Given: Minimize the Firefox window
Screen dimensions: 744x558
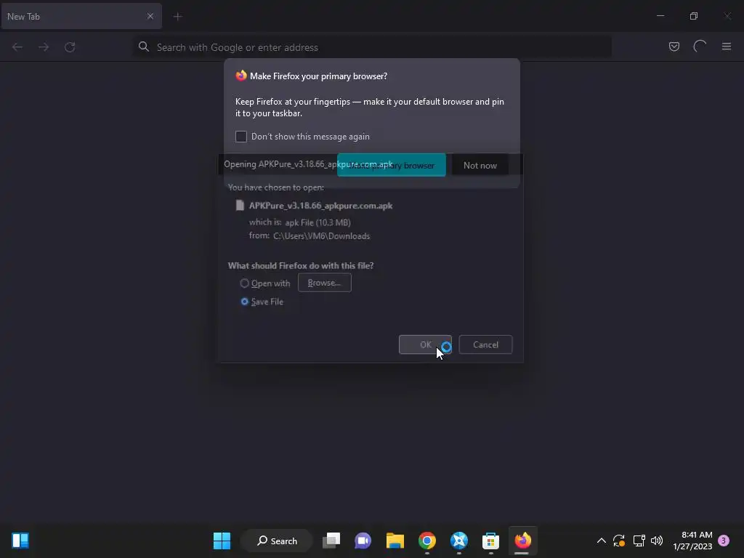Looking at the screenshot, I should [x=660, y=16].
